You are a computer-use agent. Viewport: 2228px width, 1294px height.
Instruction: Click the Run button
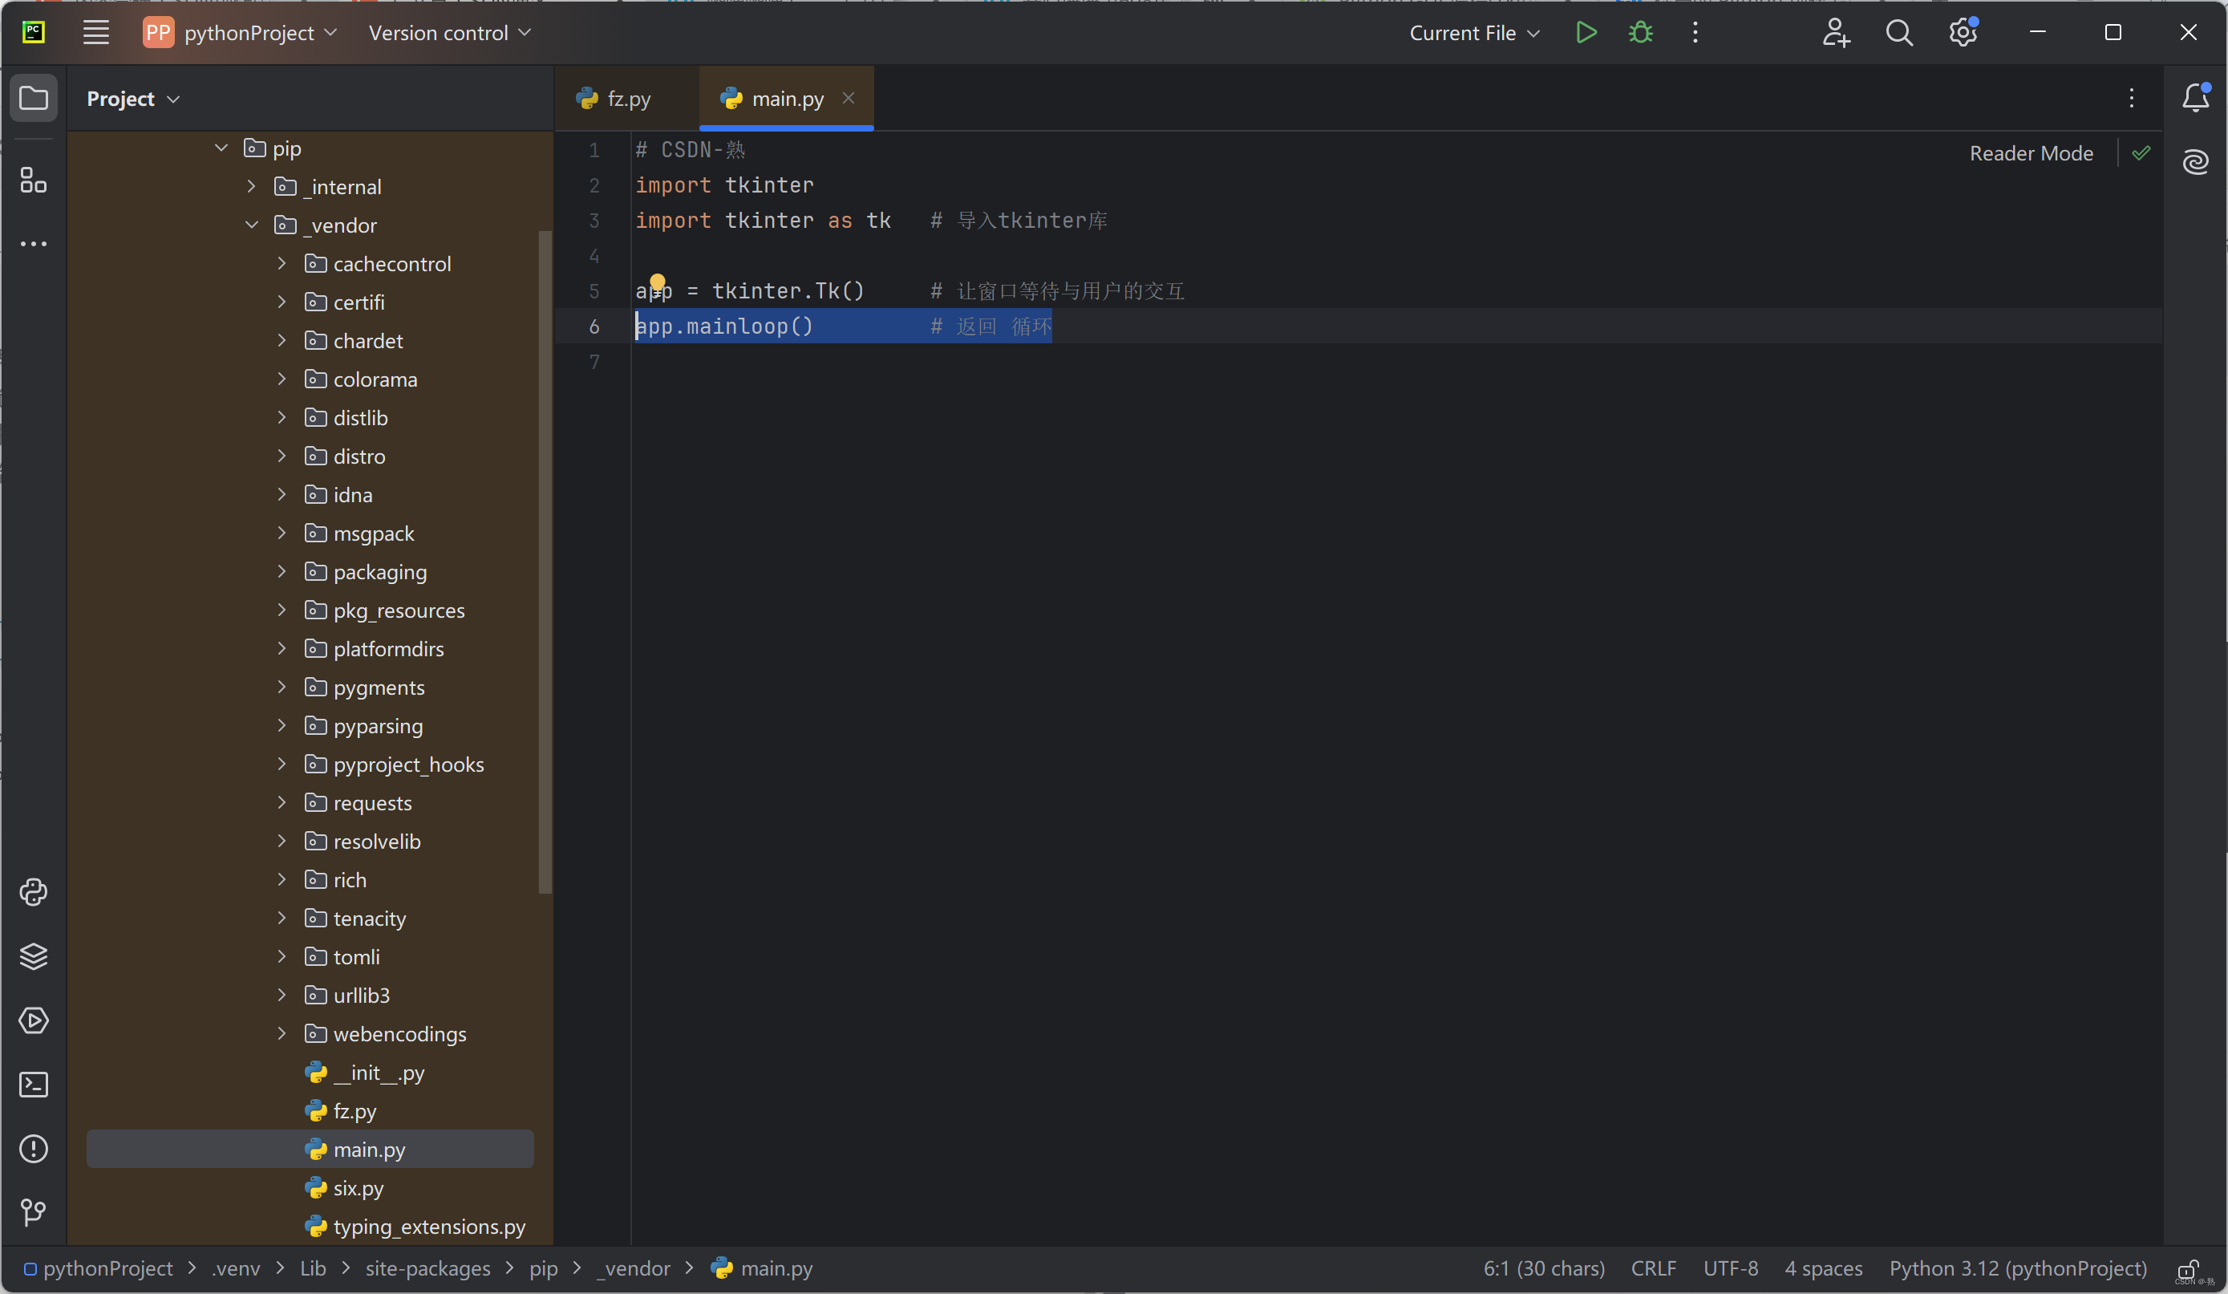point(1586,33)
